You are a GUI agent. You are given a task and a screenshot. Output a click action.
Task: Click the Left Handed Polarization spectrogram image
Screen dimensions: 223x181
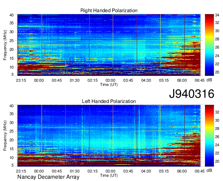point(109,135)
